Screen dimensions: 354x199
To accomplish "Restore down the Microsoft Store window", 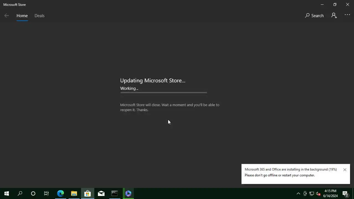I will tap(335, 4).
